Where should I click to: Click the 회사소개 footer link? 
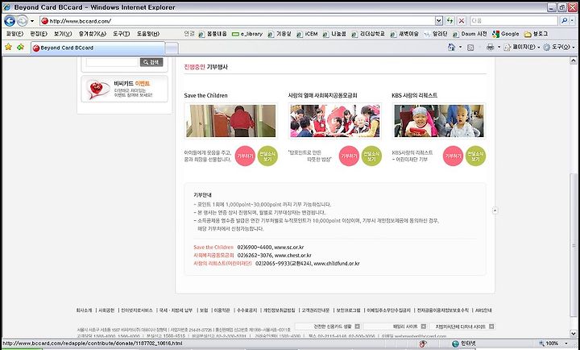pos(84,310)
